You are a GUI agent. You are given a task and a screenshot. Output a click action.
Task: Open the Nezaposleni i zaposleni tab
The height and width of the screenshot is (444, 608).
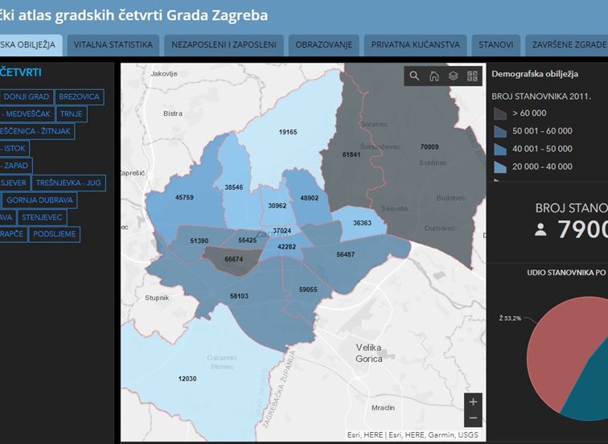pyautogui.click(x=224, y=45)
